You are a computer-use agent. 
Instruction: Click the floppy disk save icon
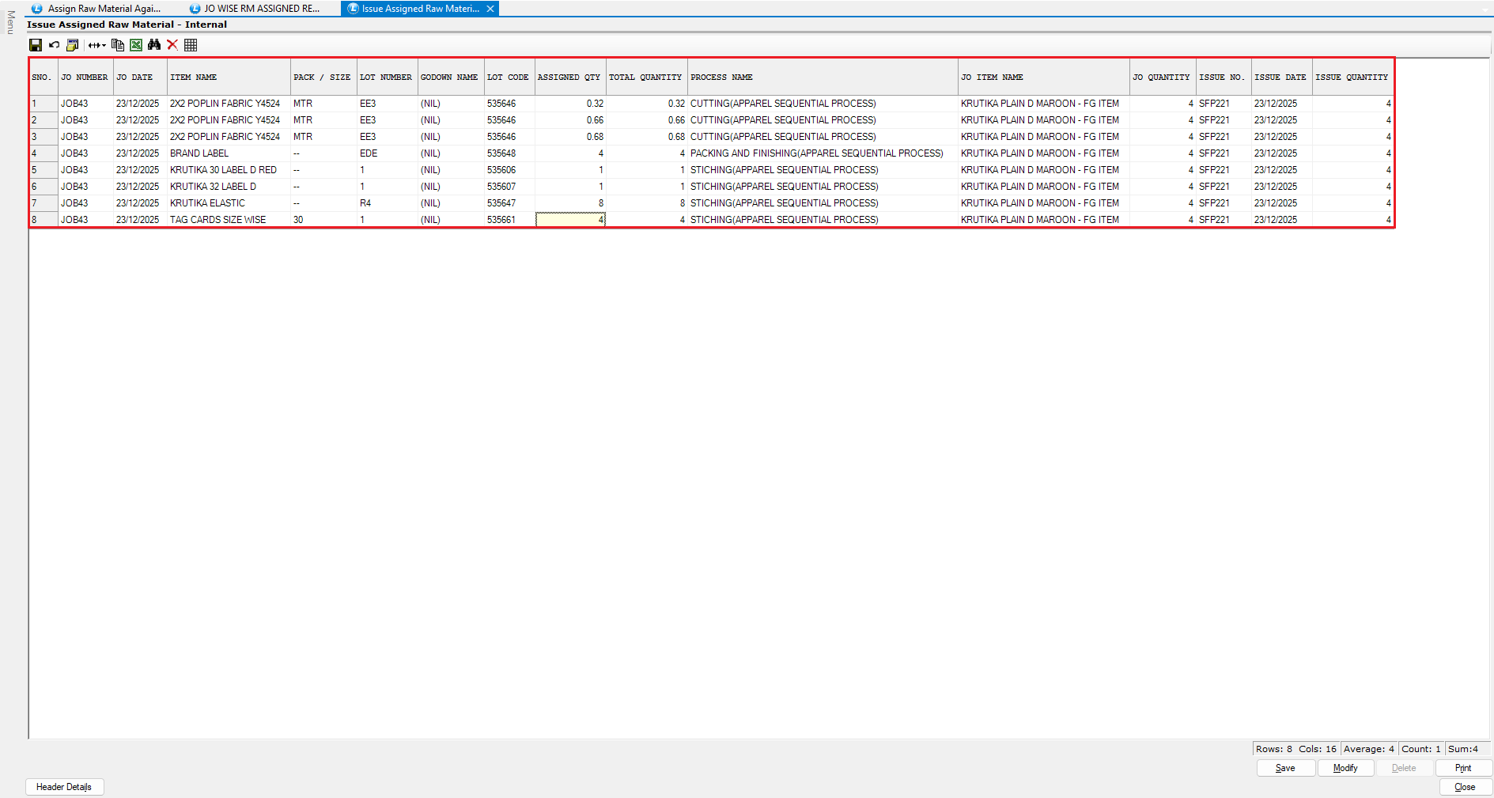[x=36, y=45]
